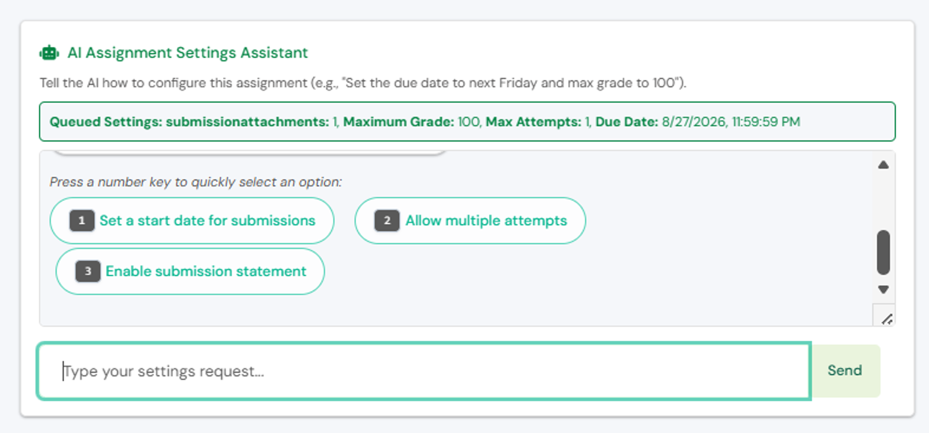Image resolution: width=929 pixels, height=433 pixels.
Task: Click the resize handle at the chat corner
Action: click(x=886, y=319)
